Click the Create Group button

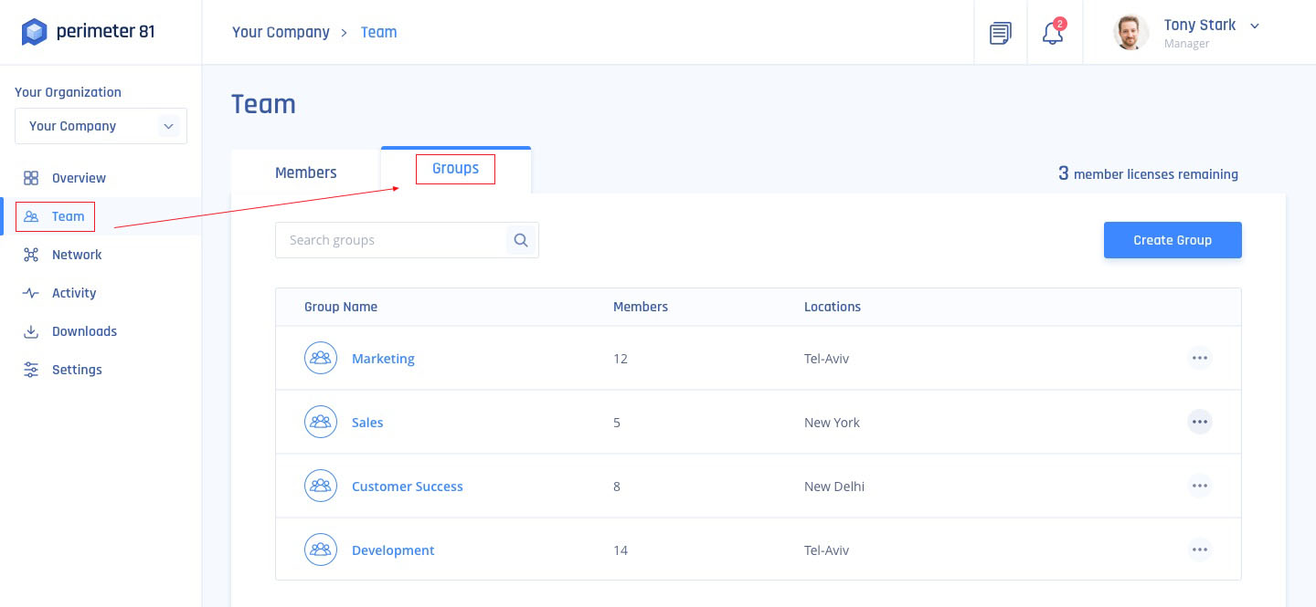[1173, 240]
